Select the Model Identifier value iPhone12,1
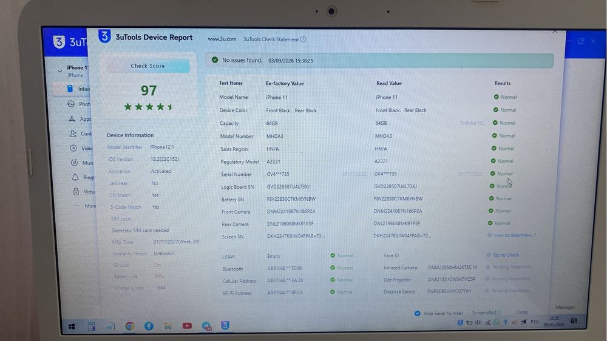Image resolution: width=607 pixels, height=341 pixels. click(x=162, y=147)
